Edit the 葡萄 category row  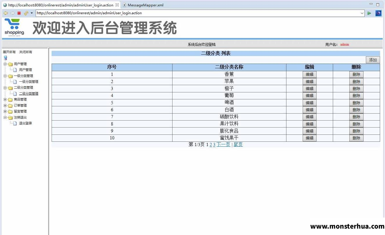tap(310, 96)
